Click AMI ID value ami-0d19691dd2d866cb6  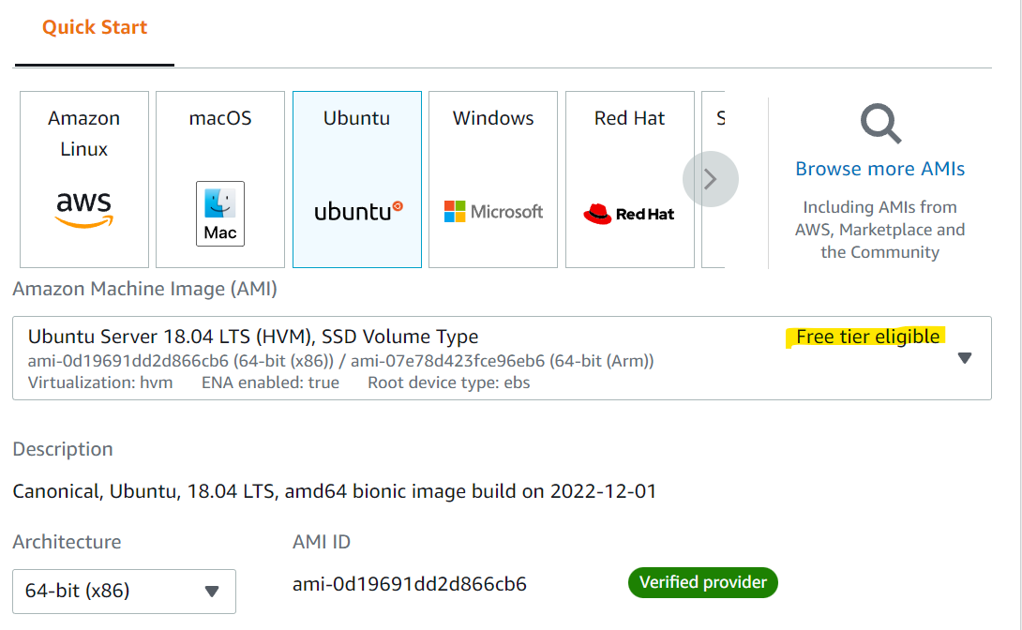[x=410, y=584]
